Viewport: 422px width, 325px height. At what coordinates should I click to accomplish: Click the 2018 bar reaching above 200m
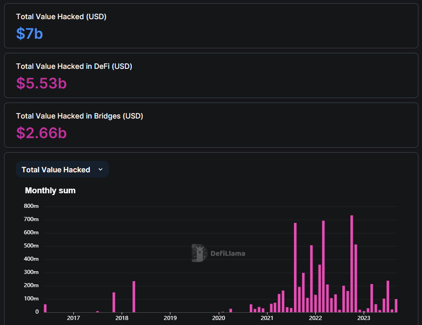tap(134, 297)
